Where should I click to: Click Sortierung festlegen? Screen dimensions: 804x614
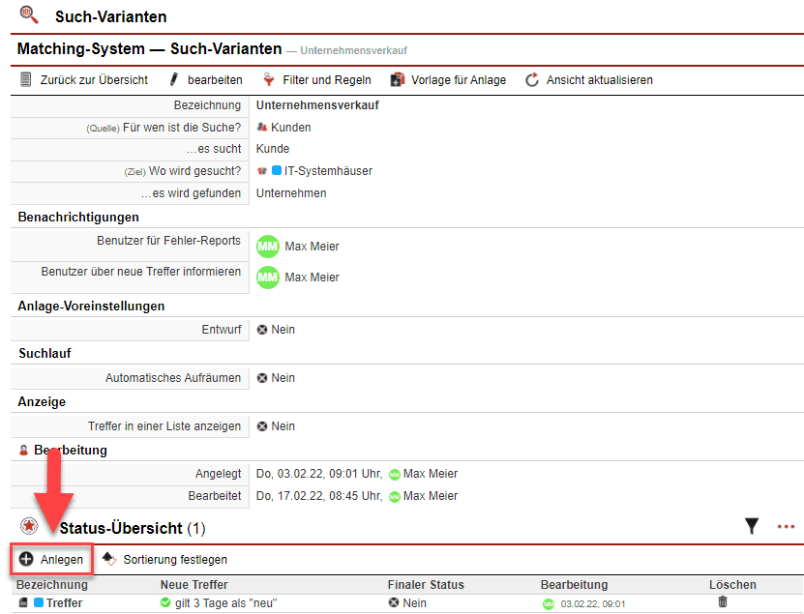click(x=164, y=560)
